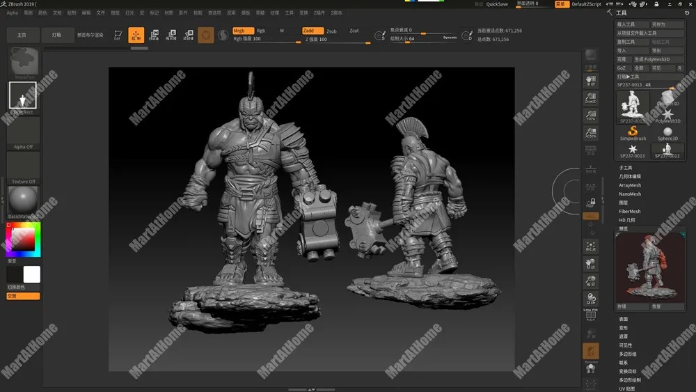Click the QuickSave button

[497, 4]
